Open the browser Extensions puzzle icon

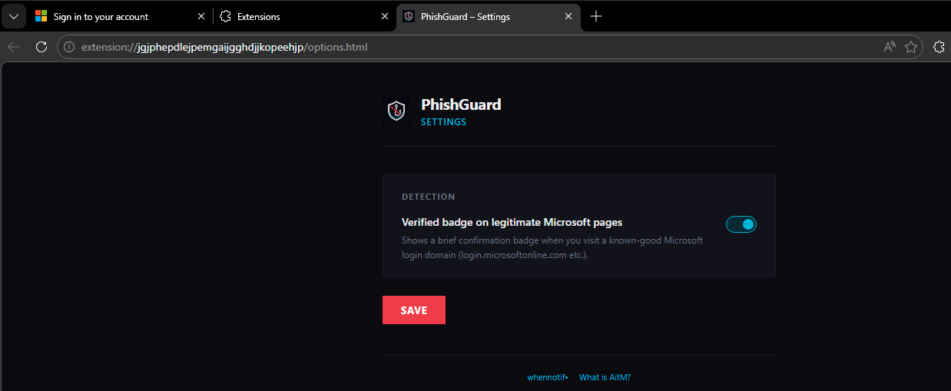[x=939, y=47]
